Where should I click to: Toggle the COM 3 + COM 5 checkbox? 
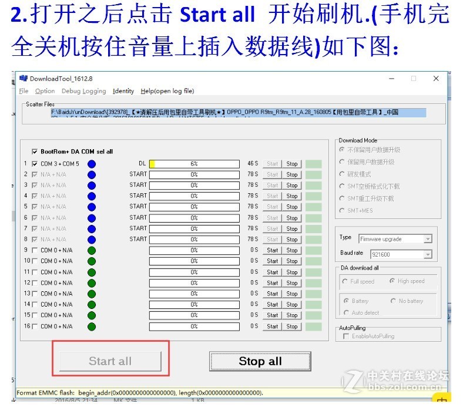pos(35,164)
